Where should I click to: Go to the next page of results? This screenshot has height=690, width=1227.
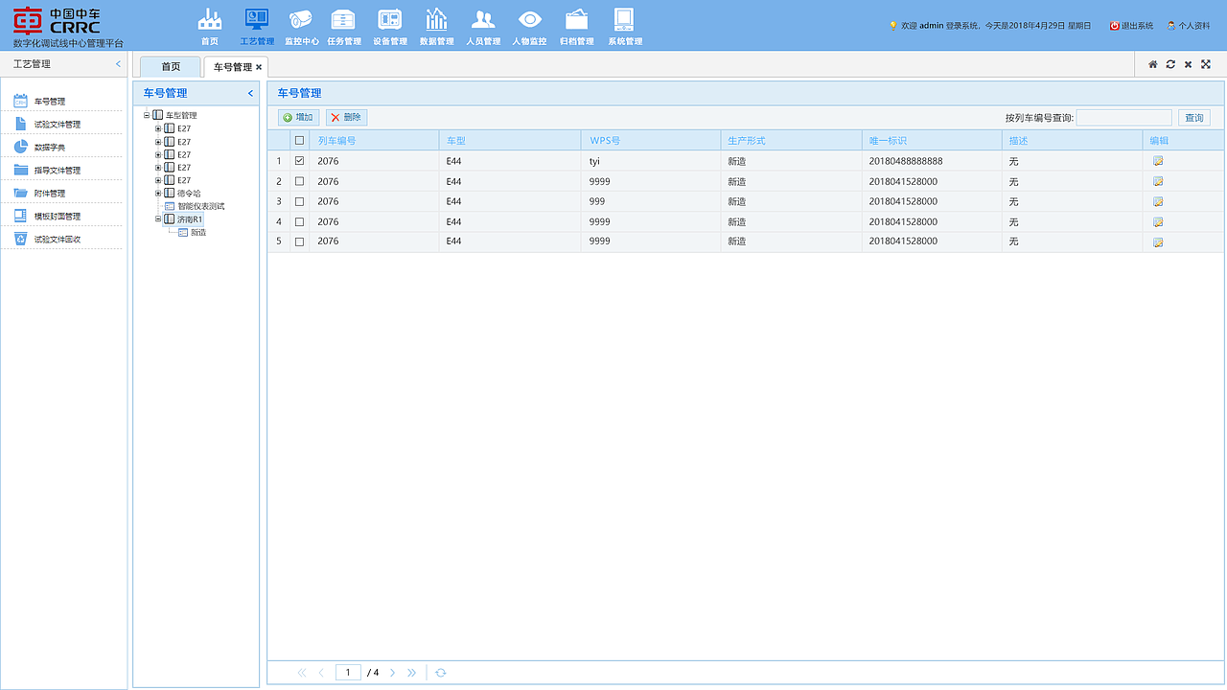point(392,673)
